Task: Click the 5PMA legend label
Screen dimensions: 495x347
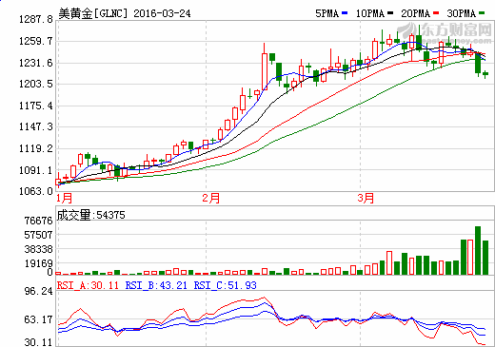Action: click(x=327, y=13)
